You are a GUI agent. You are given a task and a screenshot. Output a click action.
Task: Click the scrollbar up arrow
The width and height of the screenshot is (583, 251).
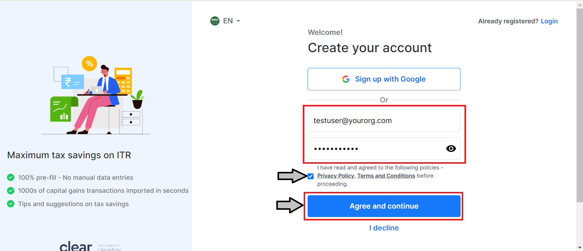click(580, 5)
